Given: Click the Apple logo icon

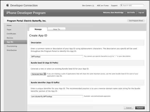Looking at the screenshot, I should (x=7, y=5).
